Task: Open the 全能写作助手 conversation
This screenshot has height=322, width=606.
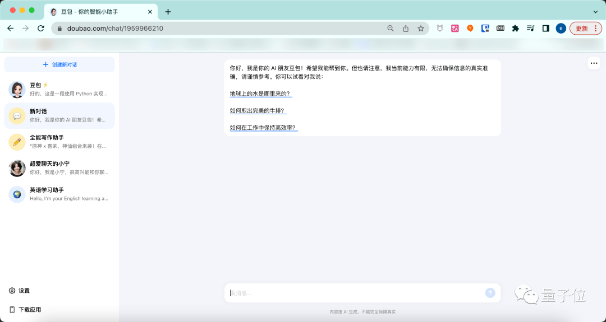Action: 59,142
